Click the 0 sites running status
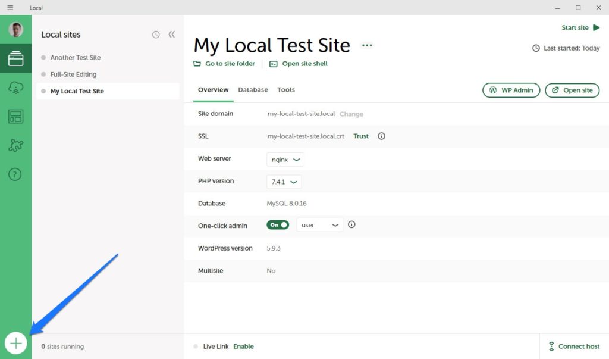This screenshot has height=359, width=609. 62,346
